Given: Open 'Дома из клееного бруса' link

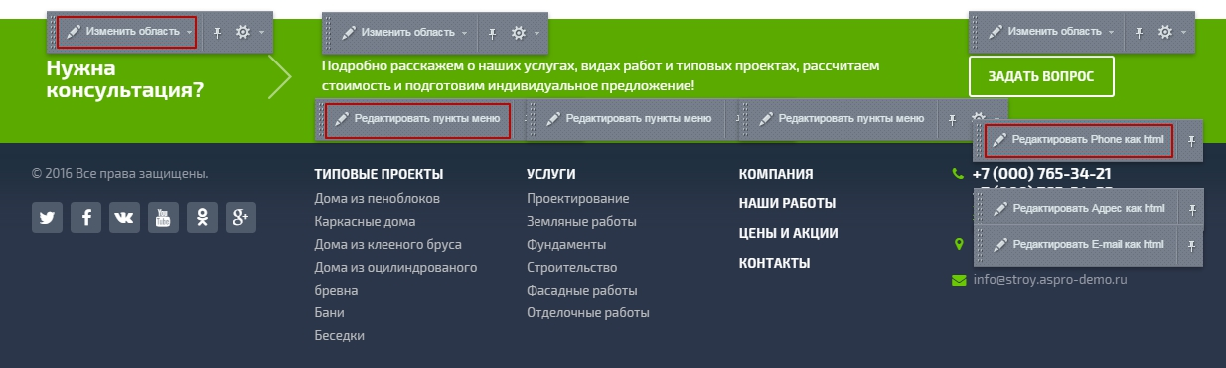Looking at the screenshot, I should (x=387, y=245).
